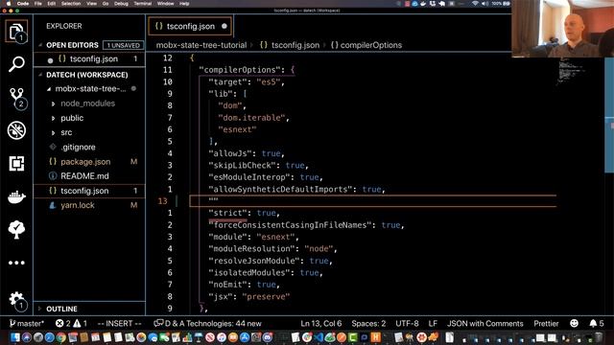Open Finder from the Dock

point(15,337)
